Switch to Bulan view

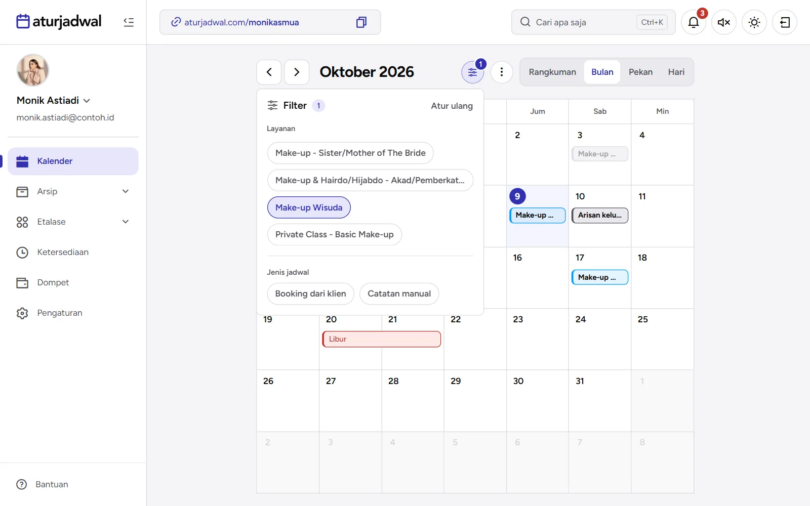pyautogui.click(x=602, y=72)
